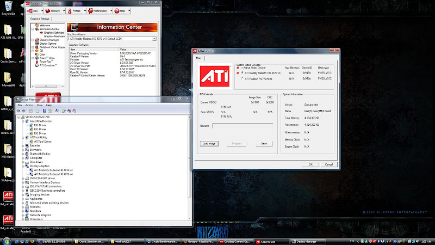The width and height of the screenshot is (435, 245).
Task: Select ATI Radeon RV770/M98 radio button
Action: tap(242, 79)
